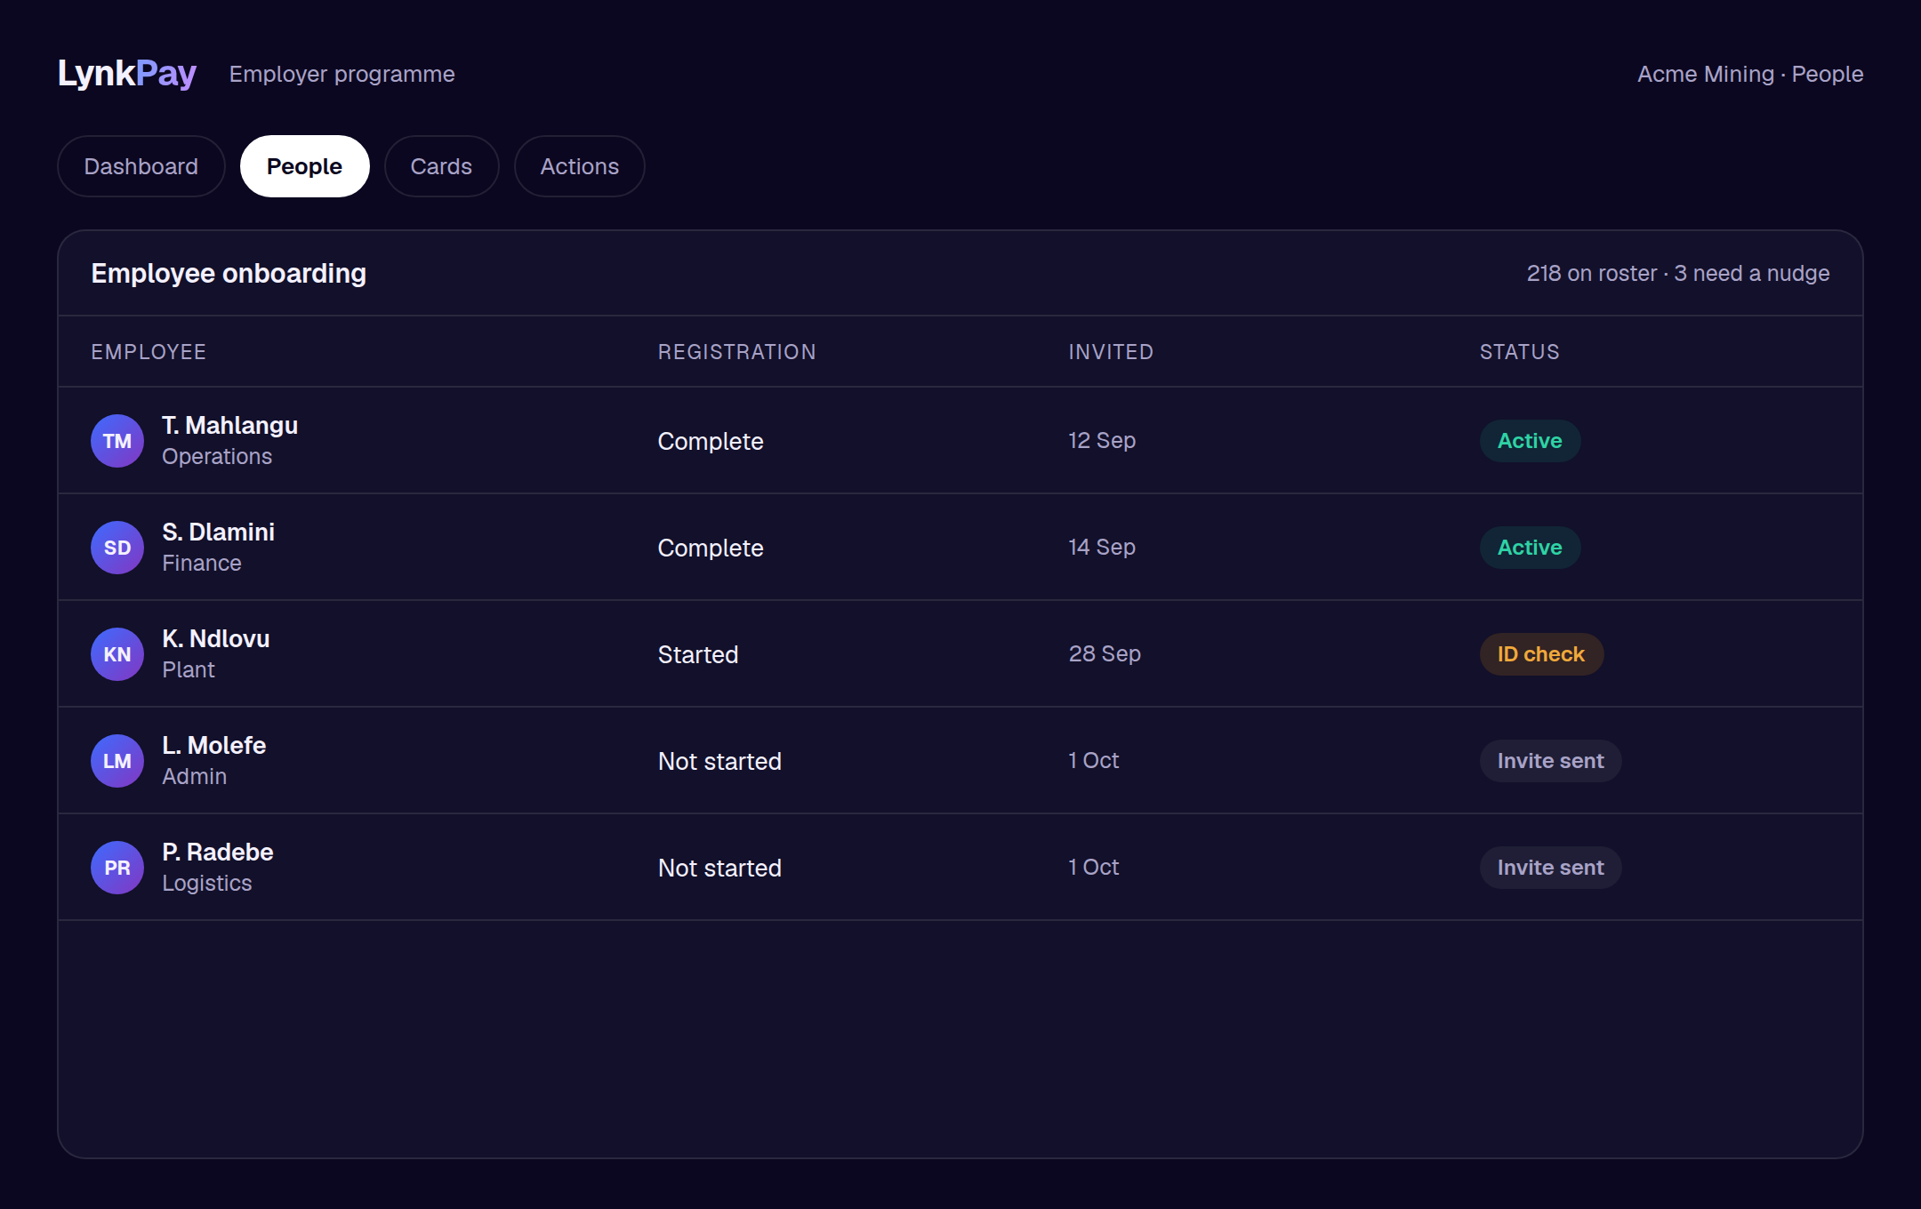Click the KN avatar for K. Ndlovu
The width and height of the screenshot is (1921, 1209).
click(x=117, y=654)
